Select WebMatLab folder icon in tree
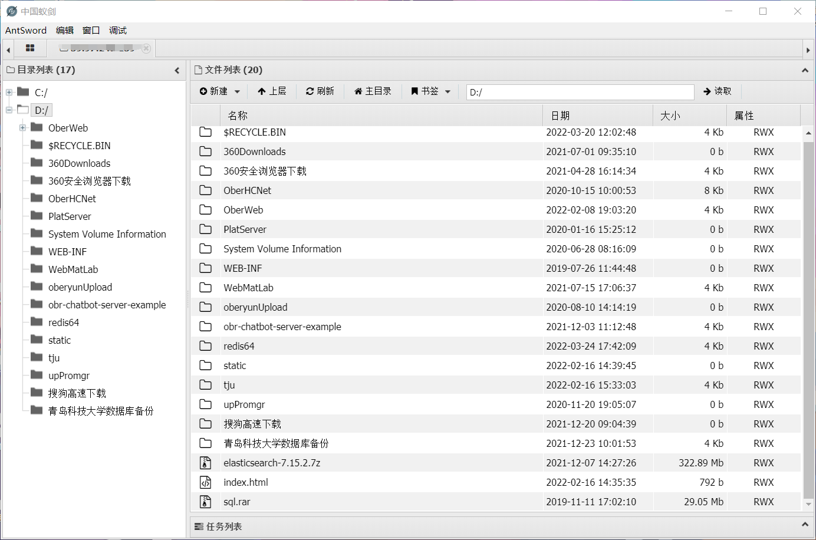816x540 pixels. [37, 269]
